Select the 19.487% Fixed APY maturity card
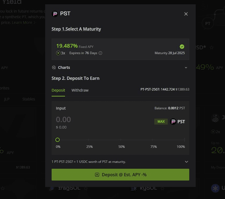This screenshot has height=199, width=225. pyautogui.click(x=120, y=49)
